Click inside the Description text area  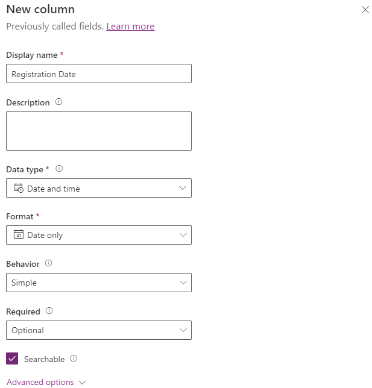click(99, 131)
